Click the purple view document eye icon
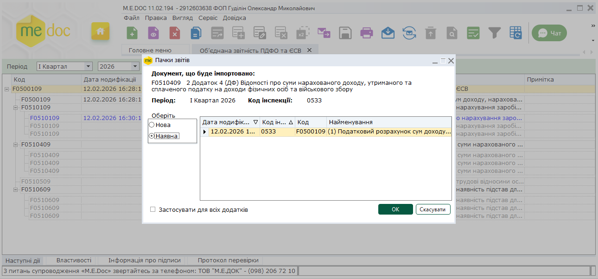The image size is (598, 279). click(153, 33)
